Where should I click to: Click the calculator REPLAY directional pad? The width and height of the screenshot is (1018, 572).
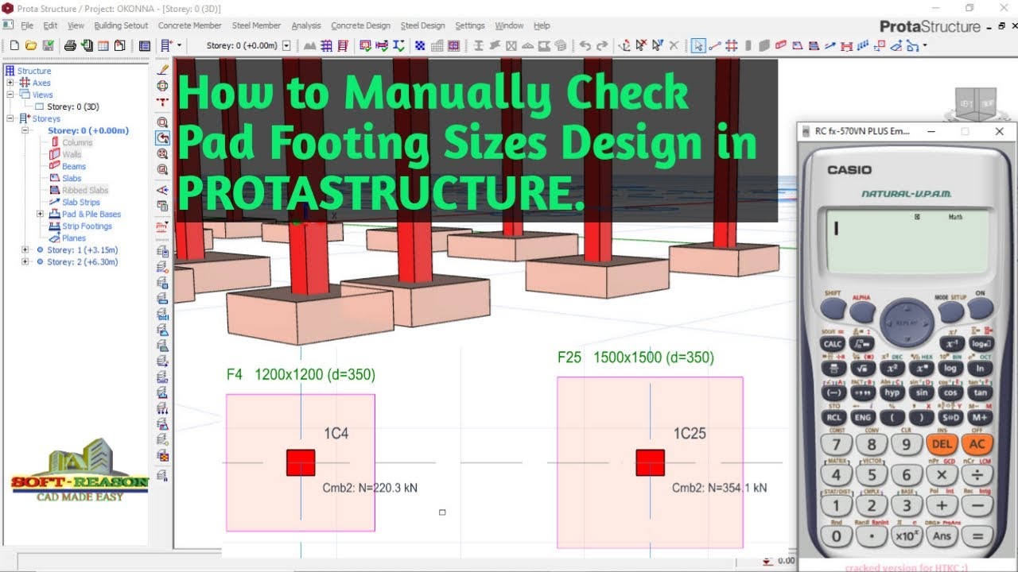coord(906,323)
